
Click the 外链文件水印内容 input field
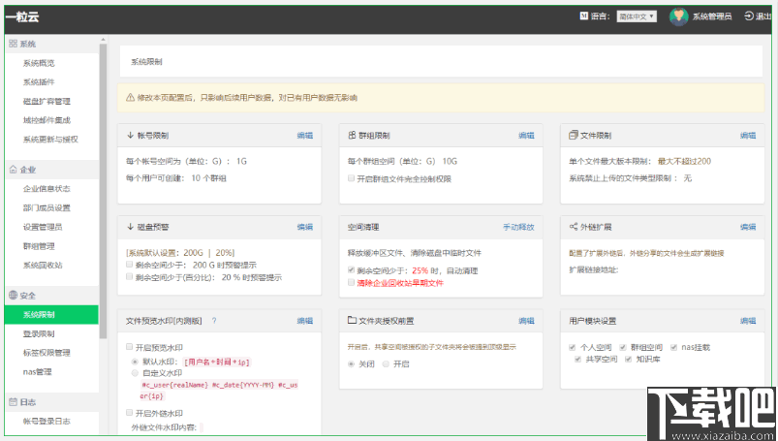(202, 427)
